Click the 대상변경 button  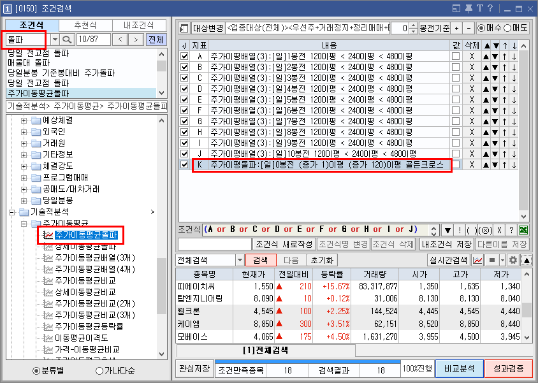click(208, 28)
